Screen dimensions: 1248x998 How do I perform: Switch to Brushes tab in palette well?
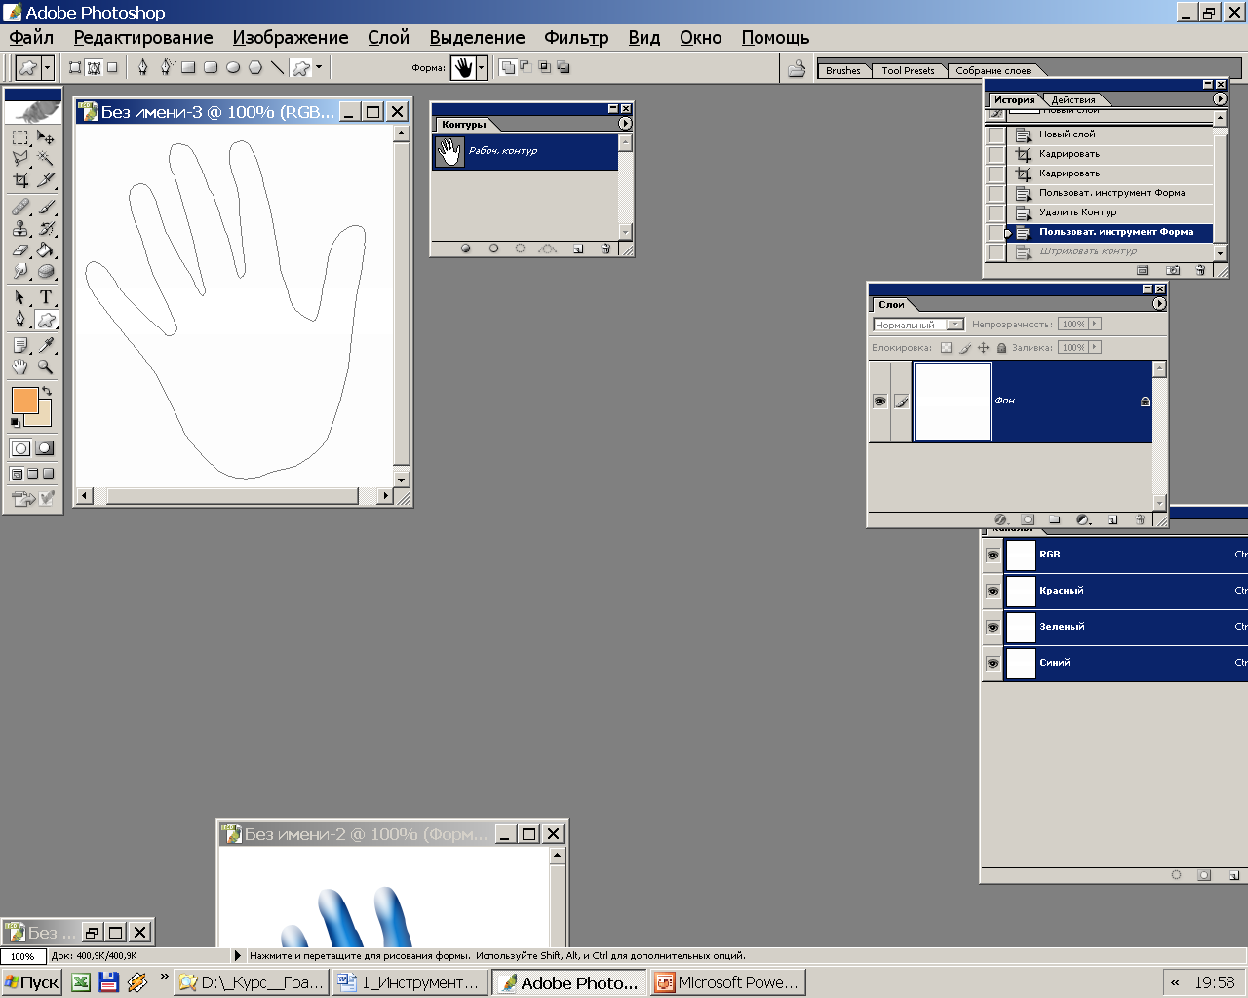point(843,70)
